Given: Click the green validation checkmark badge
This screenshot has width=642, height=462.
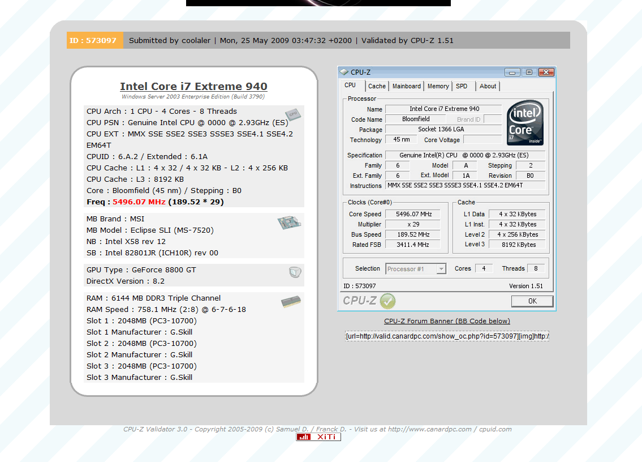Looking at the screenshot, I should (x=387, y=301).
